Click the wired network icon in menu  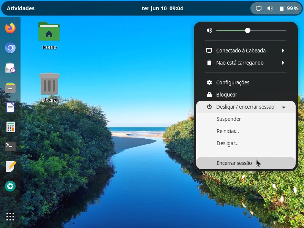pyautogui.click(x=209, y=51)
